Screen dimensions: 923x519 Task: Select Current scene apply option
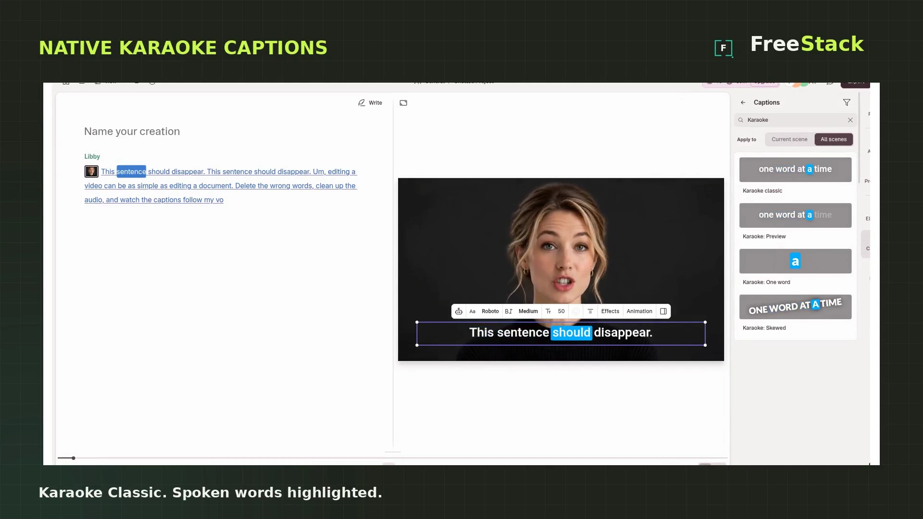pyautogui.click(x=789, y=139)
